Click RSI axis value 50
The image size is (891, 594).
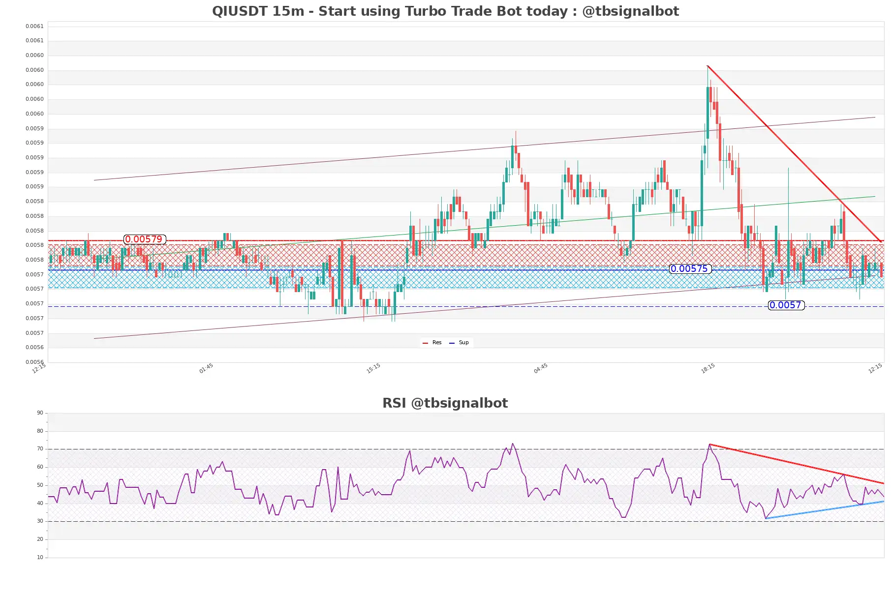coord(40,485)
